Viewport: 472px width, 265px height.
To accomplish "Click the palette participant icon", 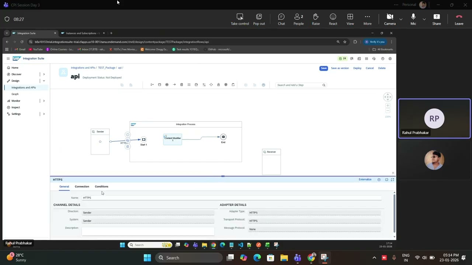I will pyautogui.click(x=152, y=85).
